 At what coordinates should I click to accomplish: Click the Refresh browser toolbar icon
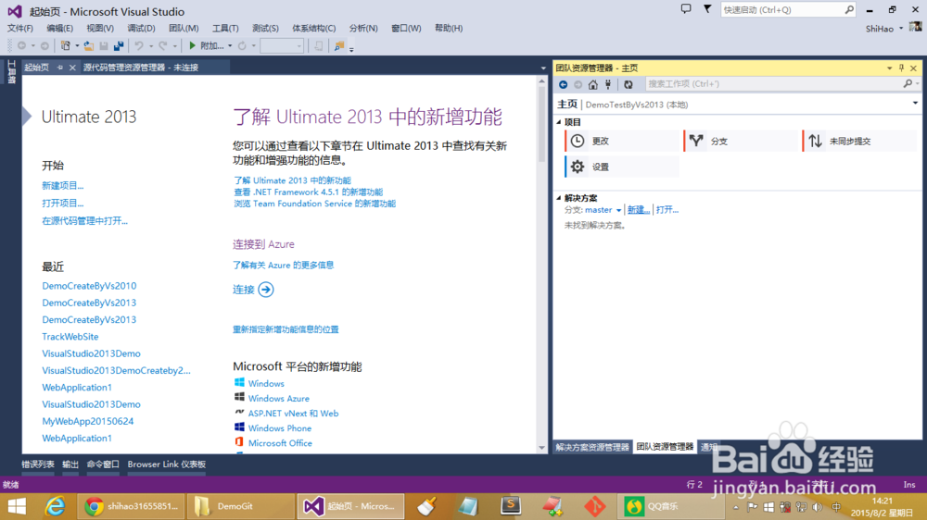point(242,45)
